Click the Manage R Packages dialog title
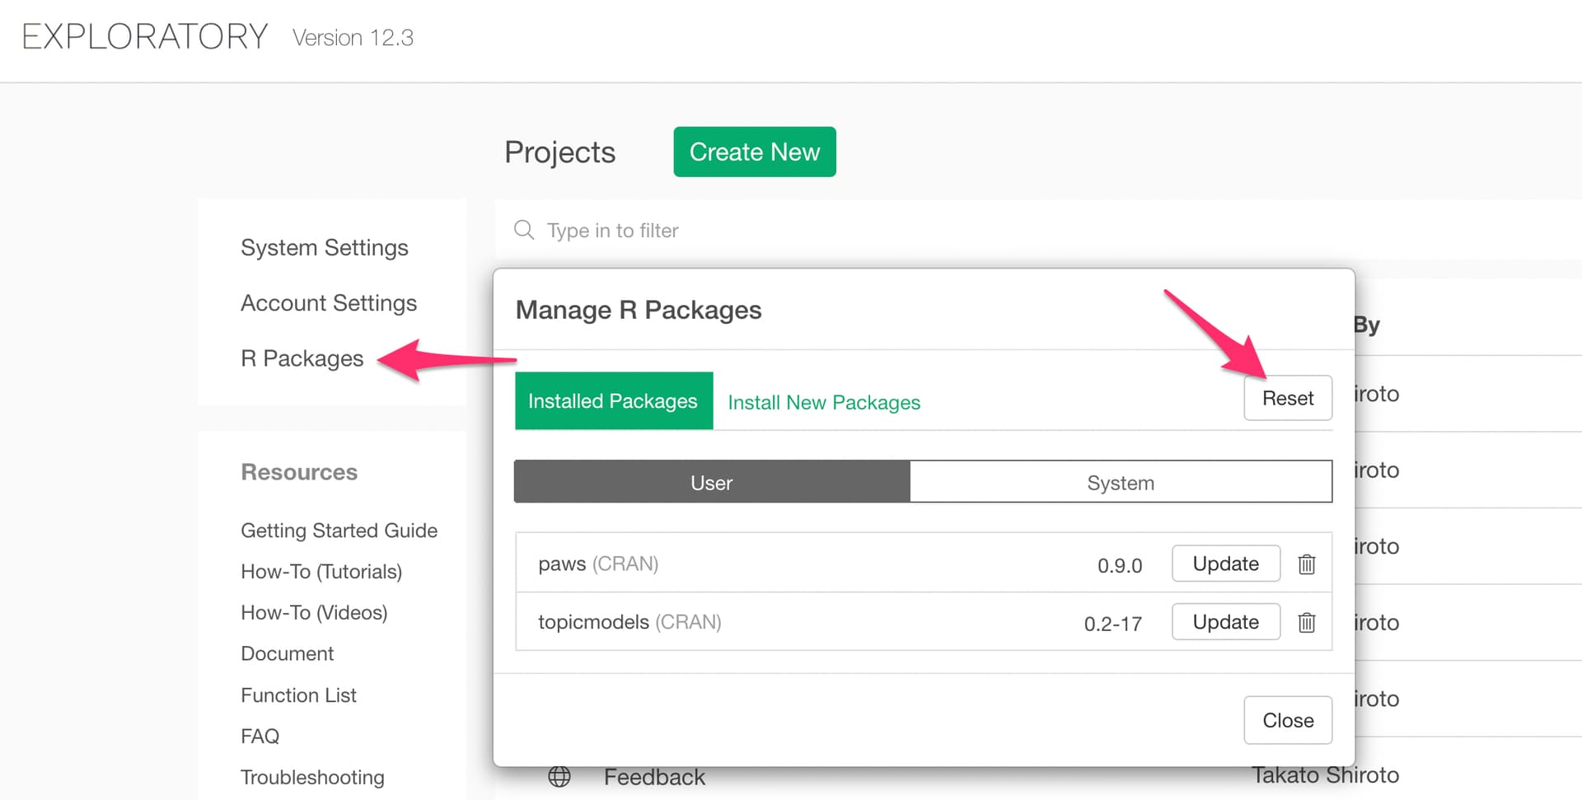Screen dimensions: 1582x800 (639, 310)
